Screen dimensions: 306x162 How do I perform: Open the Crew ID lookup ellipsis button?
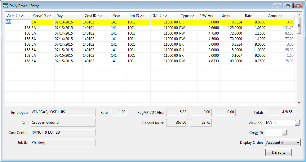coord(284,133)
